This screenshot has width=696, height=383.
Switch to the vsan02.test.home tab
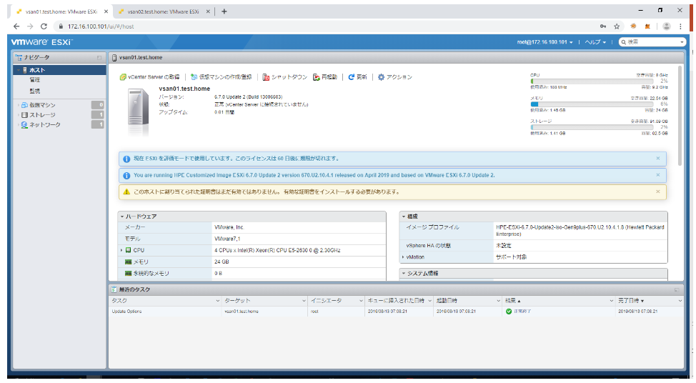164,11
